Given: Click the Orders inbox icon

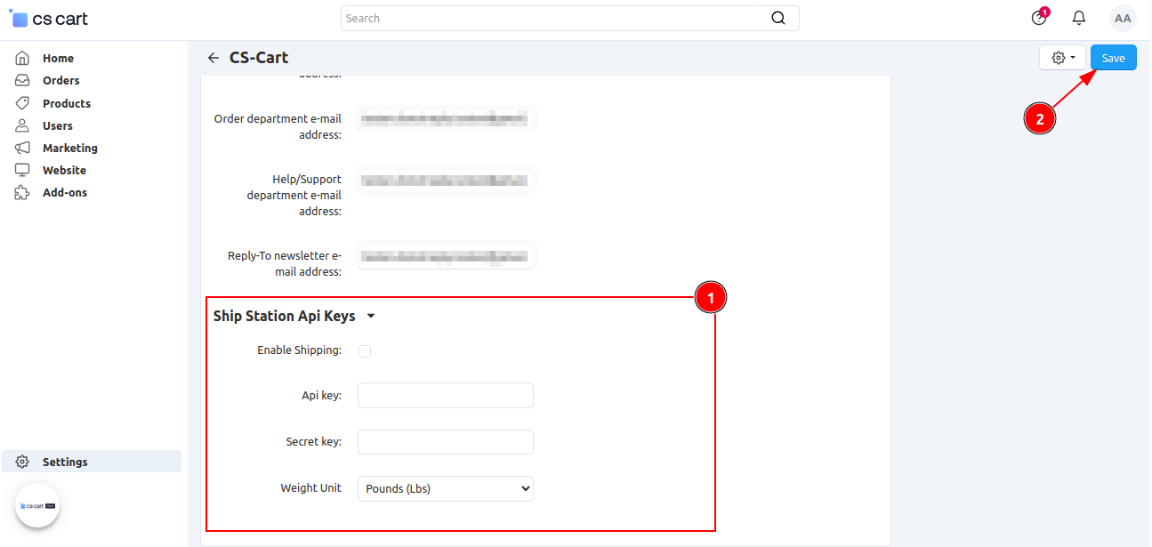Looking at the screenshot, I should [23, 80].
